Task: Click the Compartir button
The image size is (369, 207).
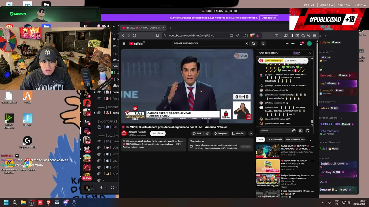Action: [221, 133]
